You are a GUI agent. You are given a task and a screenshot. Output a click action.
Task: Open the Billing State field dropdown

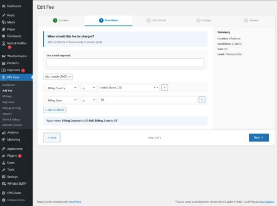click(61, 99)
